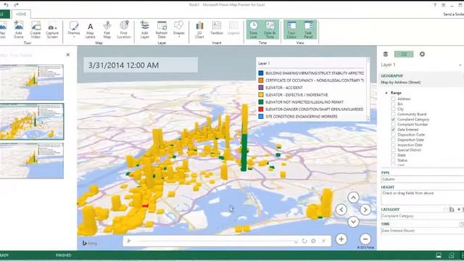Open the HOME ribbon tab
This screenshot has height=261, width=464.
pos(21,14)
